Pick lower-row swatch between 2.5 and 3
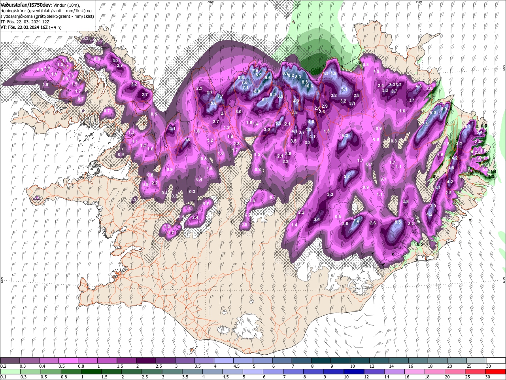Viewport: 506px width, 380px height. [x=152, y=372]
